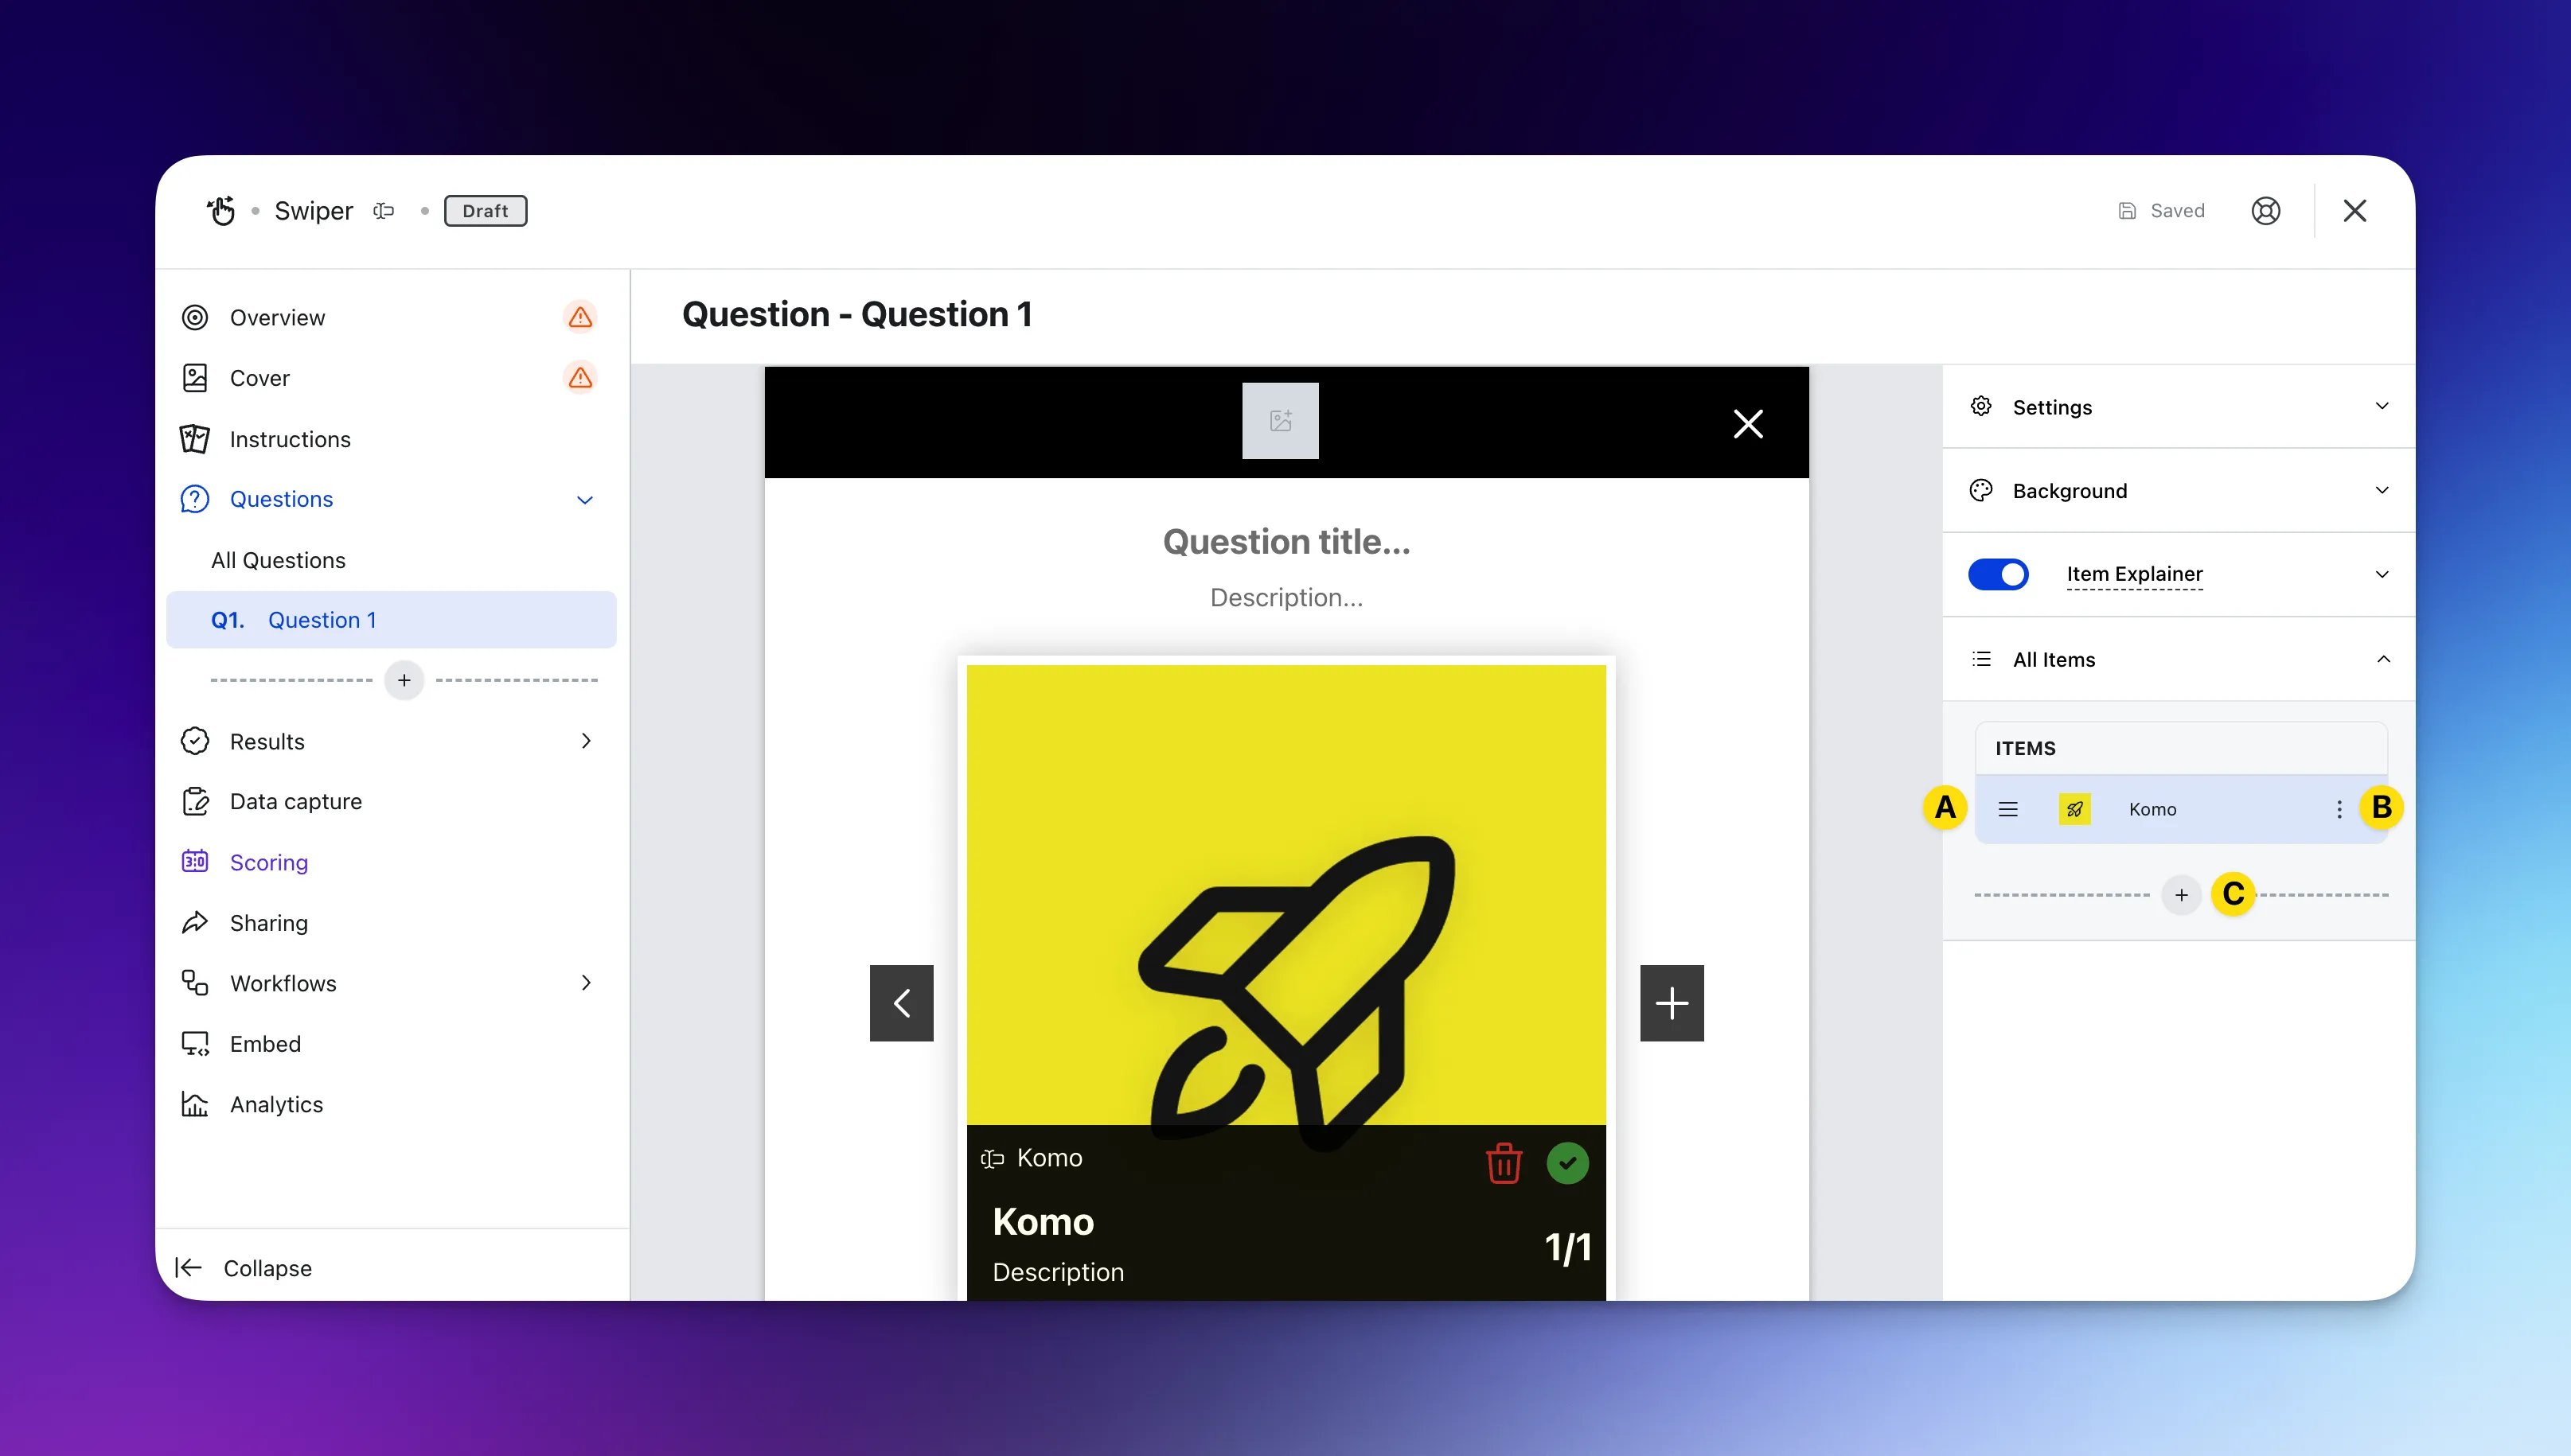The image size is (2571, 1456).
Task: Click the Settings gear icon
Action: point(1980,406)
